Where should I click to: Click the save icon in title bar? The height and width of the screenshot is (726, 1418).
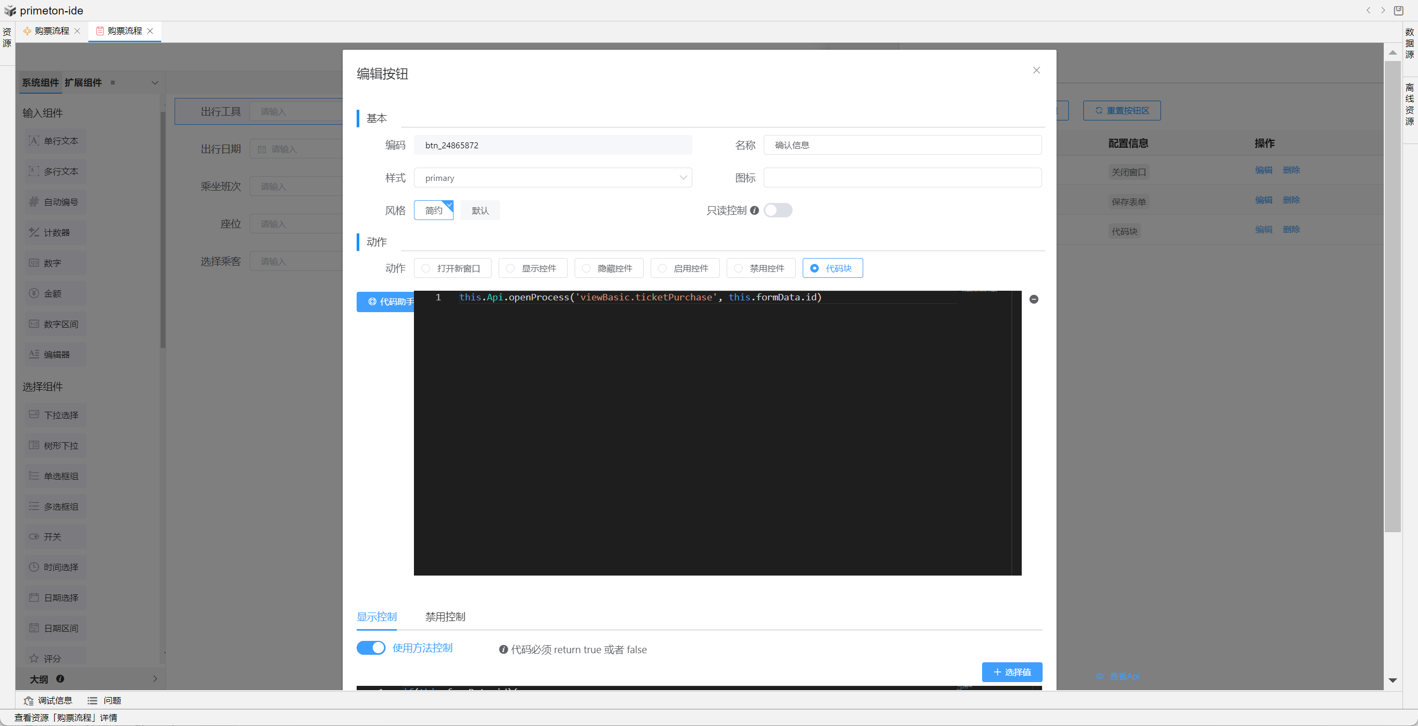point(1399,11)
